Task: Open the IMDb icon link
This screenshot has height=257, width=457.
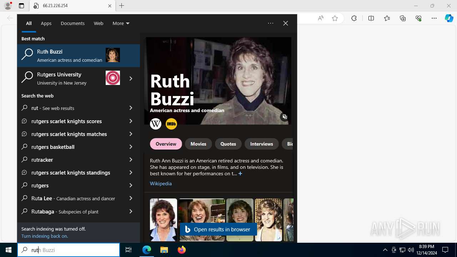Action: point(171,124)
